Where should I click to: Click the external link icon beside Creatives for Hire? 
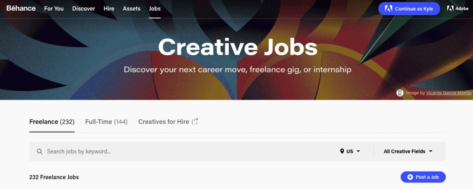pyautogui.click(x=195, y=121)
